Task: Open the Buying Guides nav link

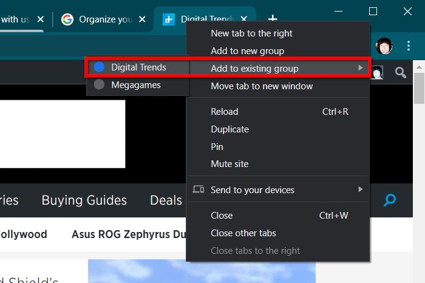Action: point(84,200)
